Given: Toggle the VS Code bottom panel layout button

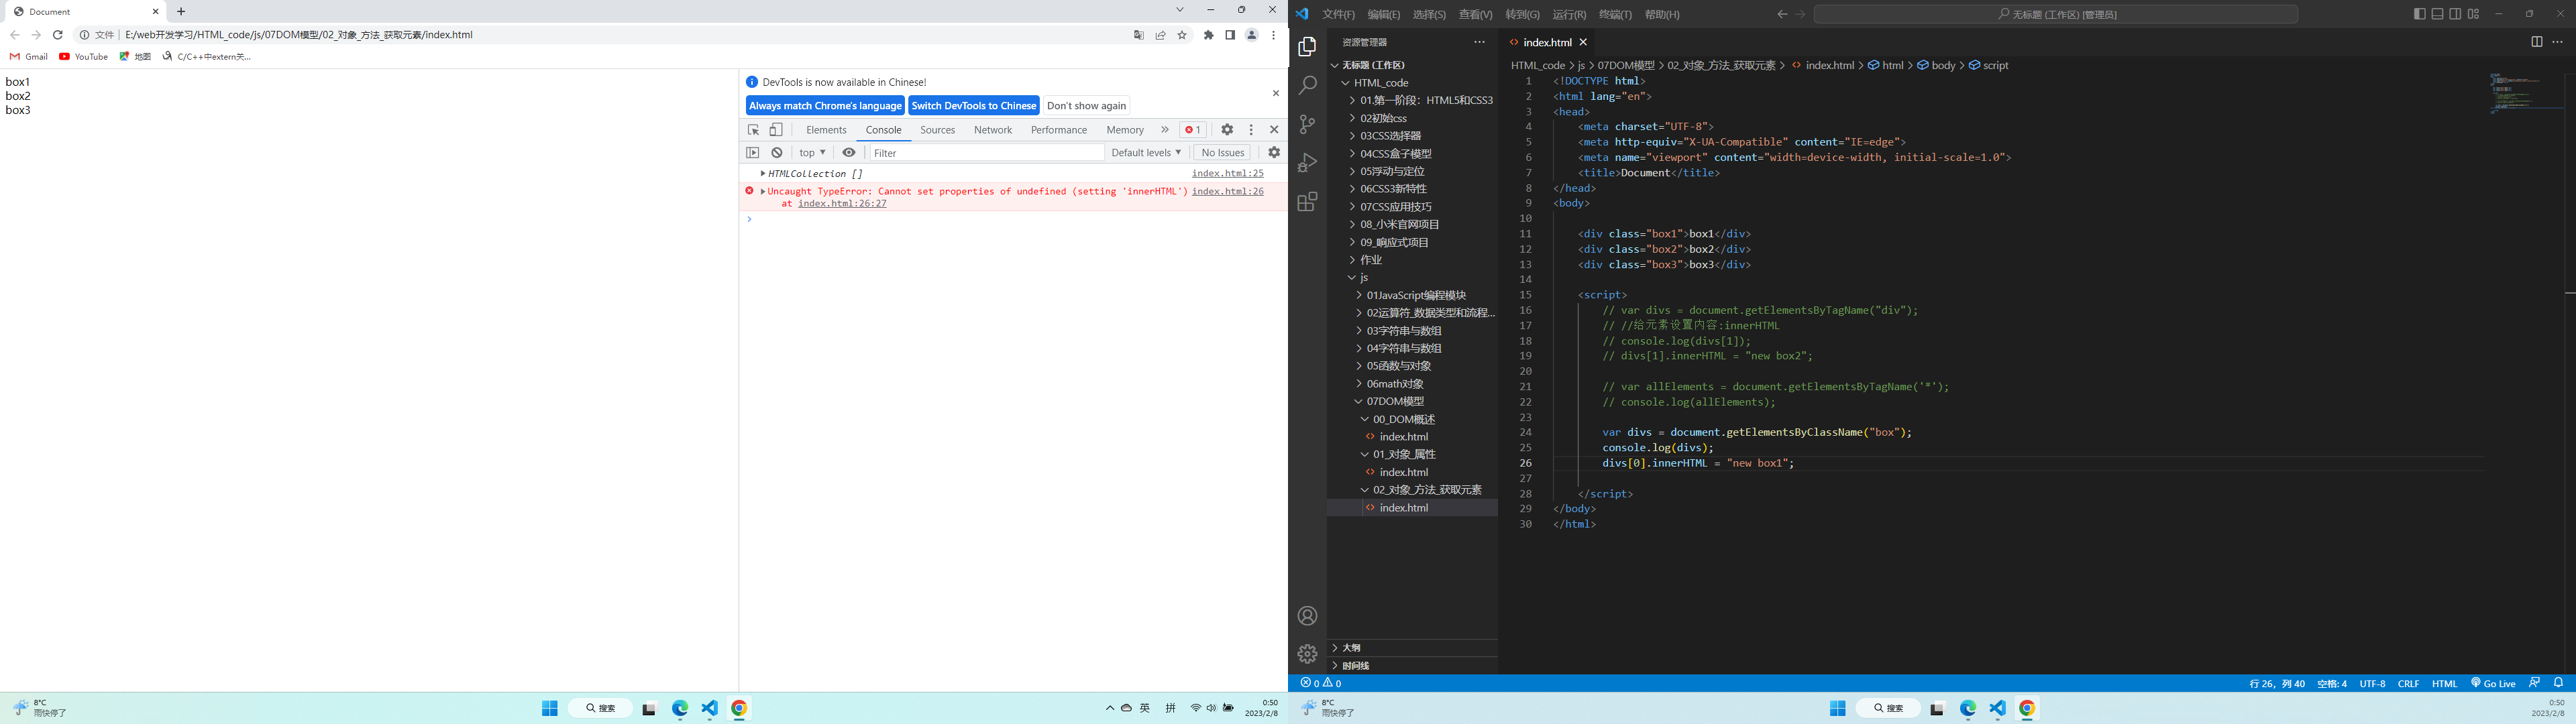Looking at the screenshot, I should click(2437, 14).
